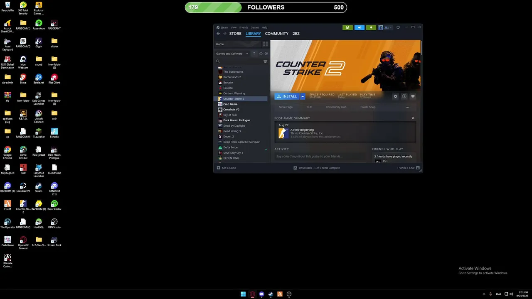Click the activity say something field
This screenshot has height=299, width=532.
click(320, 156)
